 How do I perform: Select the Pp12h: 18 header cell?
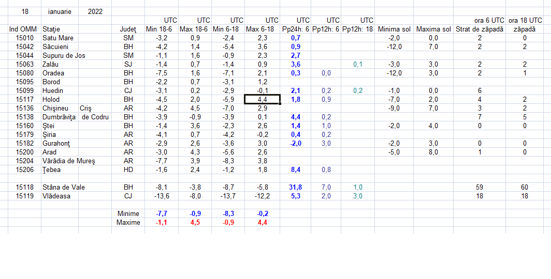[x=358, y=29]
